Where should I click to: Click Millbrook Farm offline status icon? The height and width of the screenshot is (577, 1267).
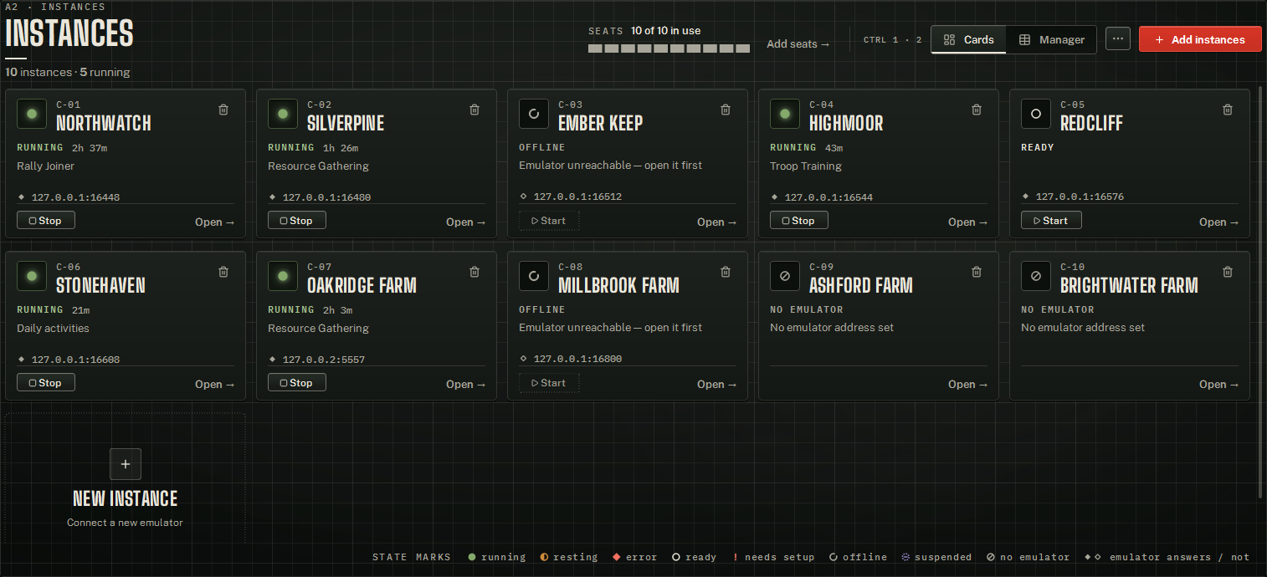pos(534,276)
